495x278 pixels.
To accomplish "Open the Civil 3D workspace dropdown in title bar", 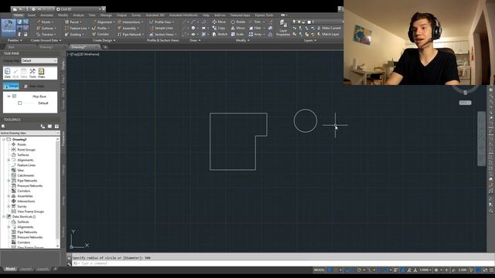I will coord(80,9).
